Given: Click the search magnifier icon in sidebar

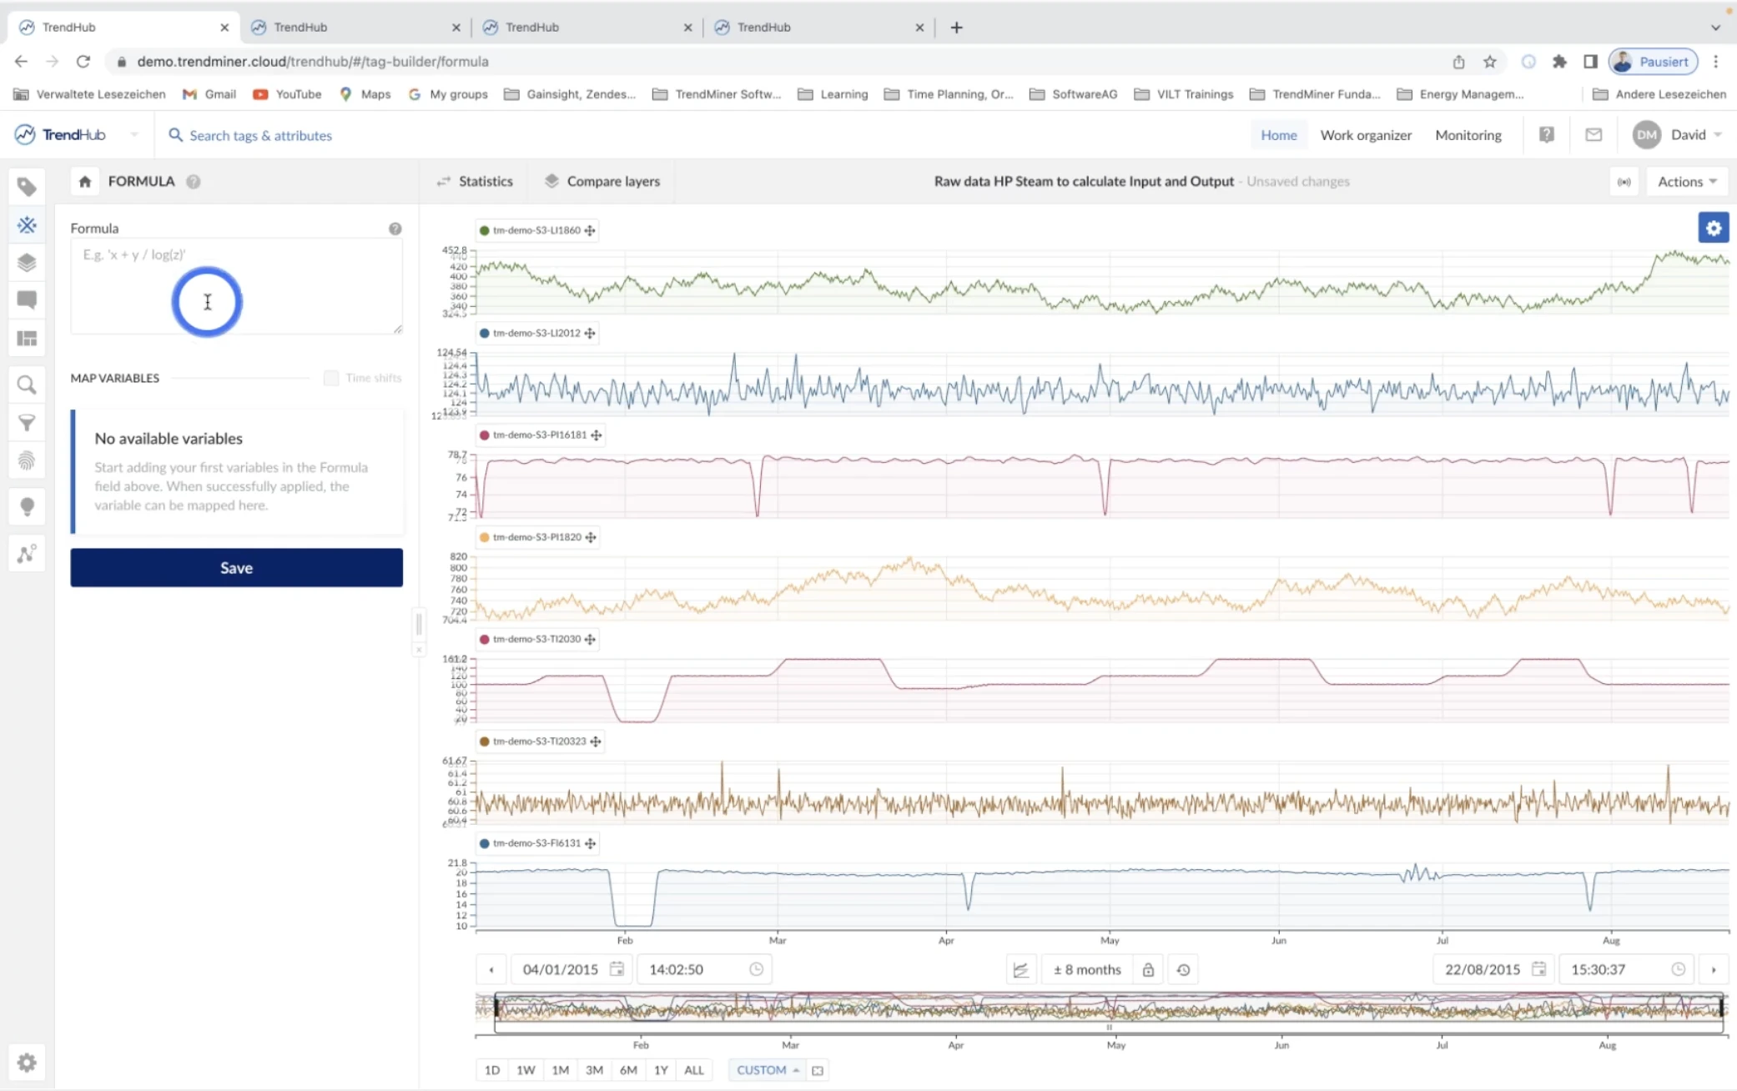Looking at the screenshot, I should coord(27,385).
